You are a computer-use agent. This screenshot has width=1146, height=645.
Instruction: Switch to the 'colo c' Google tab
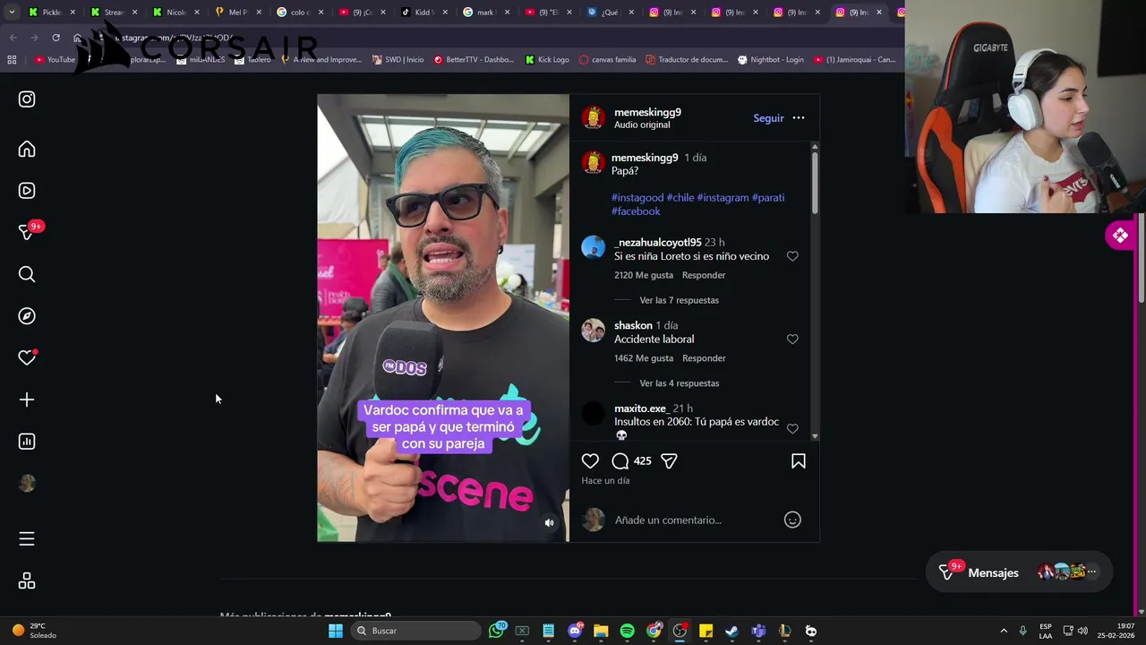point(300,13)
